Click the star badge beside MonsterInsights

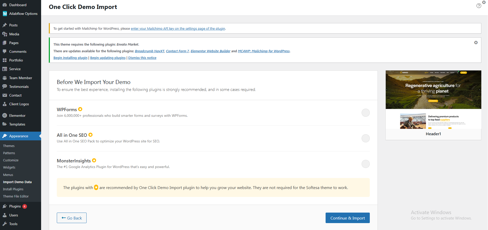coord(94,160)
